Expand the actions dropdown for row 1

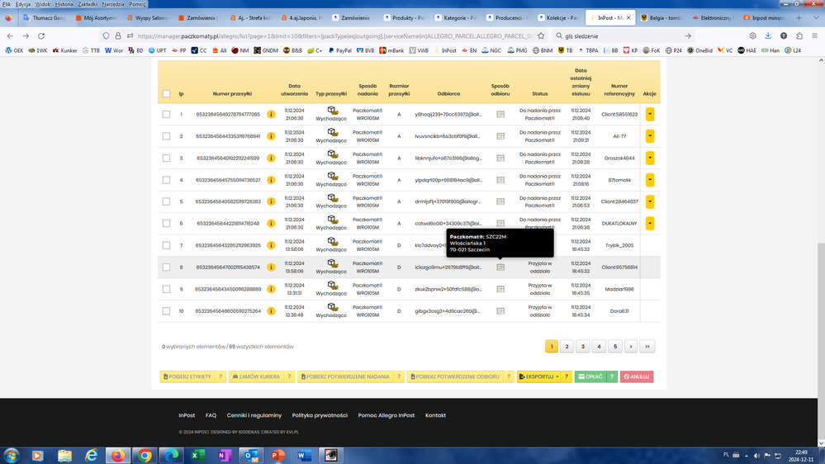(x=650, y=115)
